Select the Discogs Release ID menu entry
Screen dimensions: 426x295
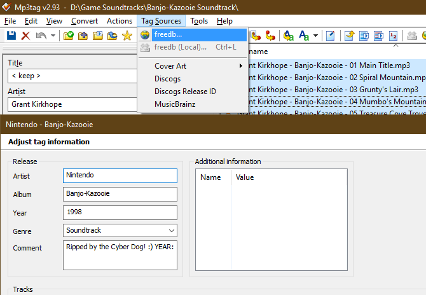185,92
